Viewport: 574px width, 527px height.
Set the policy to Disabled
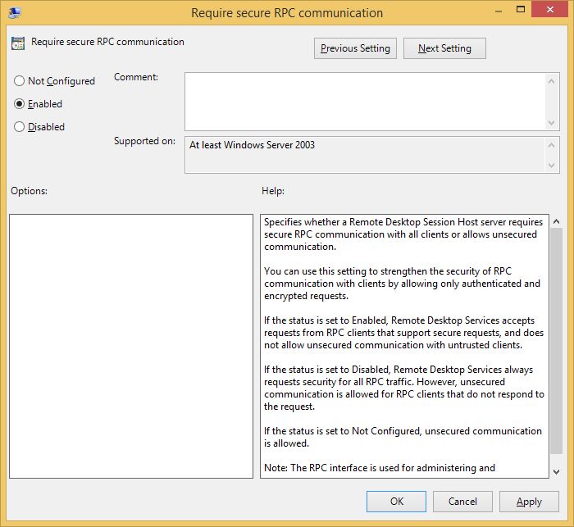click(x=20, y=127)
